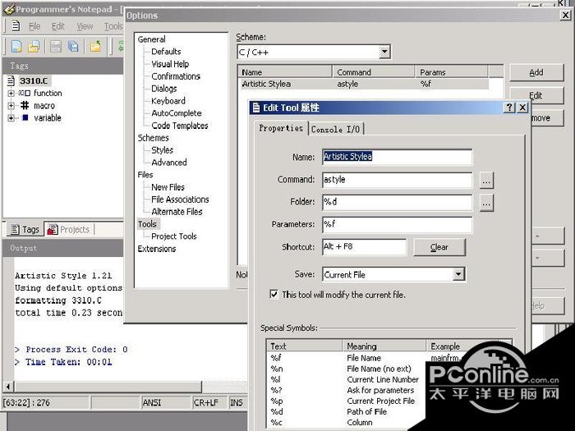The image size is (575, 431).
Task: Click the Save All toolbar icon
Action: pyautogui.click(x=74, y=47)
